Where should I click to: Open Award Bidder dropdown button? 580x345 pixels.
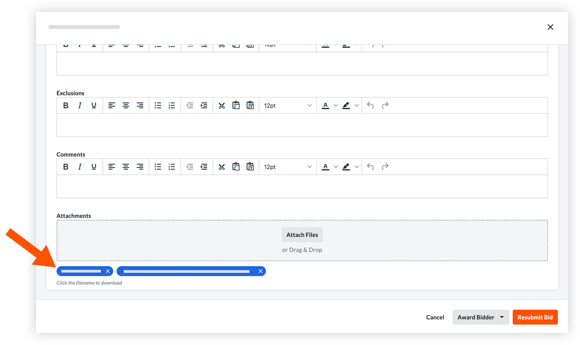point(481,317)
